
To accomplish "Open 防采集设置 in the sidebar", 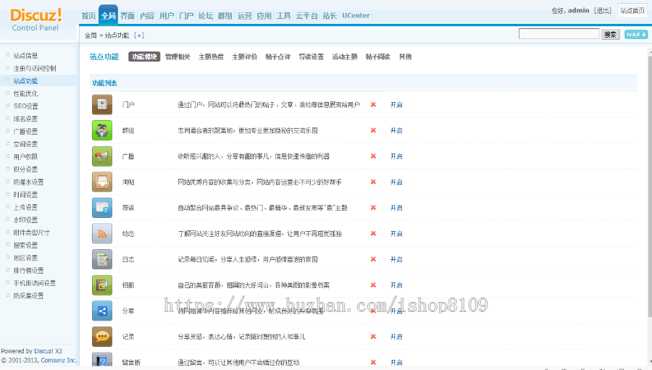I will pos(28,296).
